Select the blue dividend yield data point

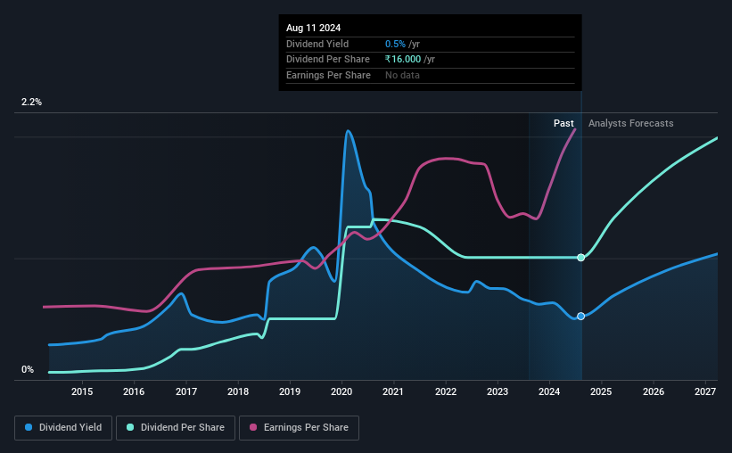coord(580,317)
